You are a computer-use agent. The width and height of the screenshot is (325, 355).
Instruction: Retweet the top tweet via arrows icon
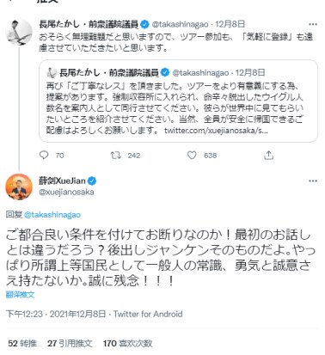116,155
